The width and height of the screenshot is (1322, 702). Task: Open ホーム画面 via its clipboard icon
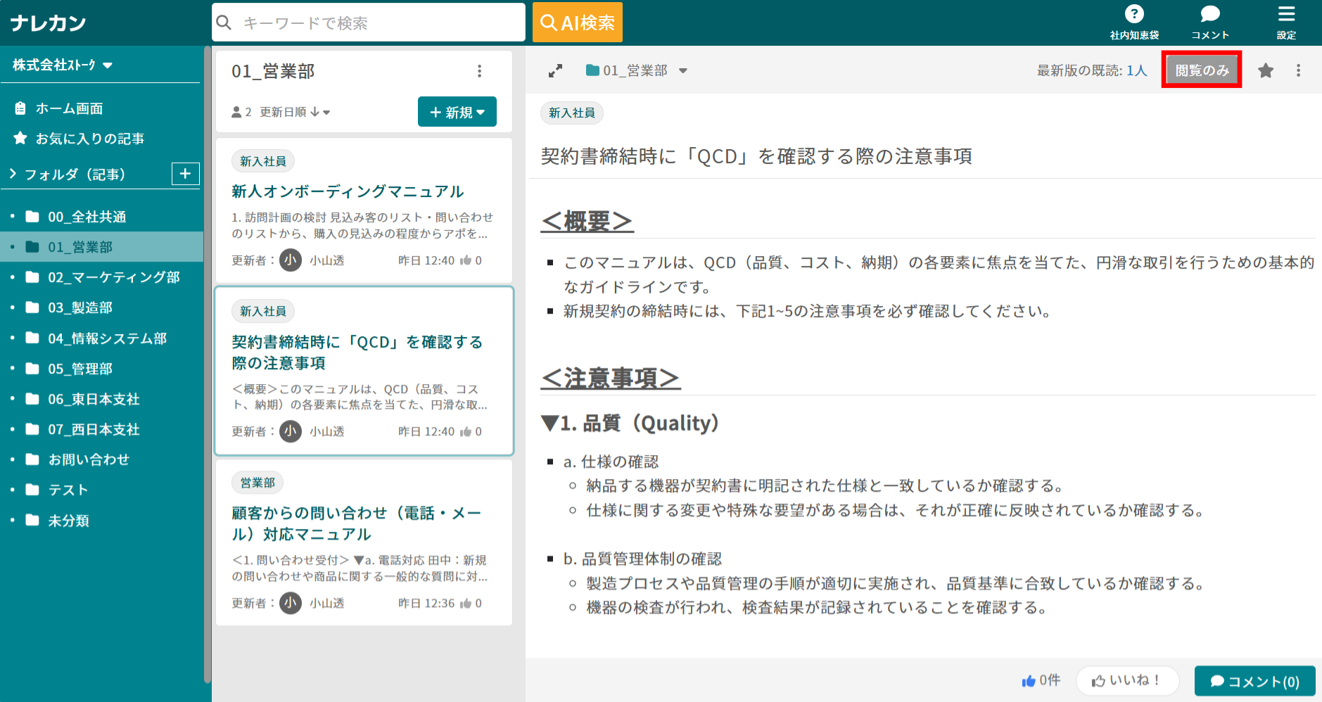coord(21,108)
